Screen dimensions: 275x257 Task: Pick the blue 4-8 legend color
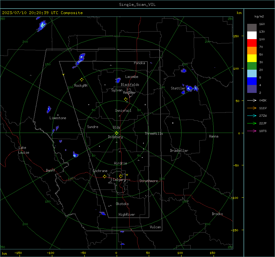coord(252,81)
